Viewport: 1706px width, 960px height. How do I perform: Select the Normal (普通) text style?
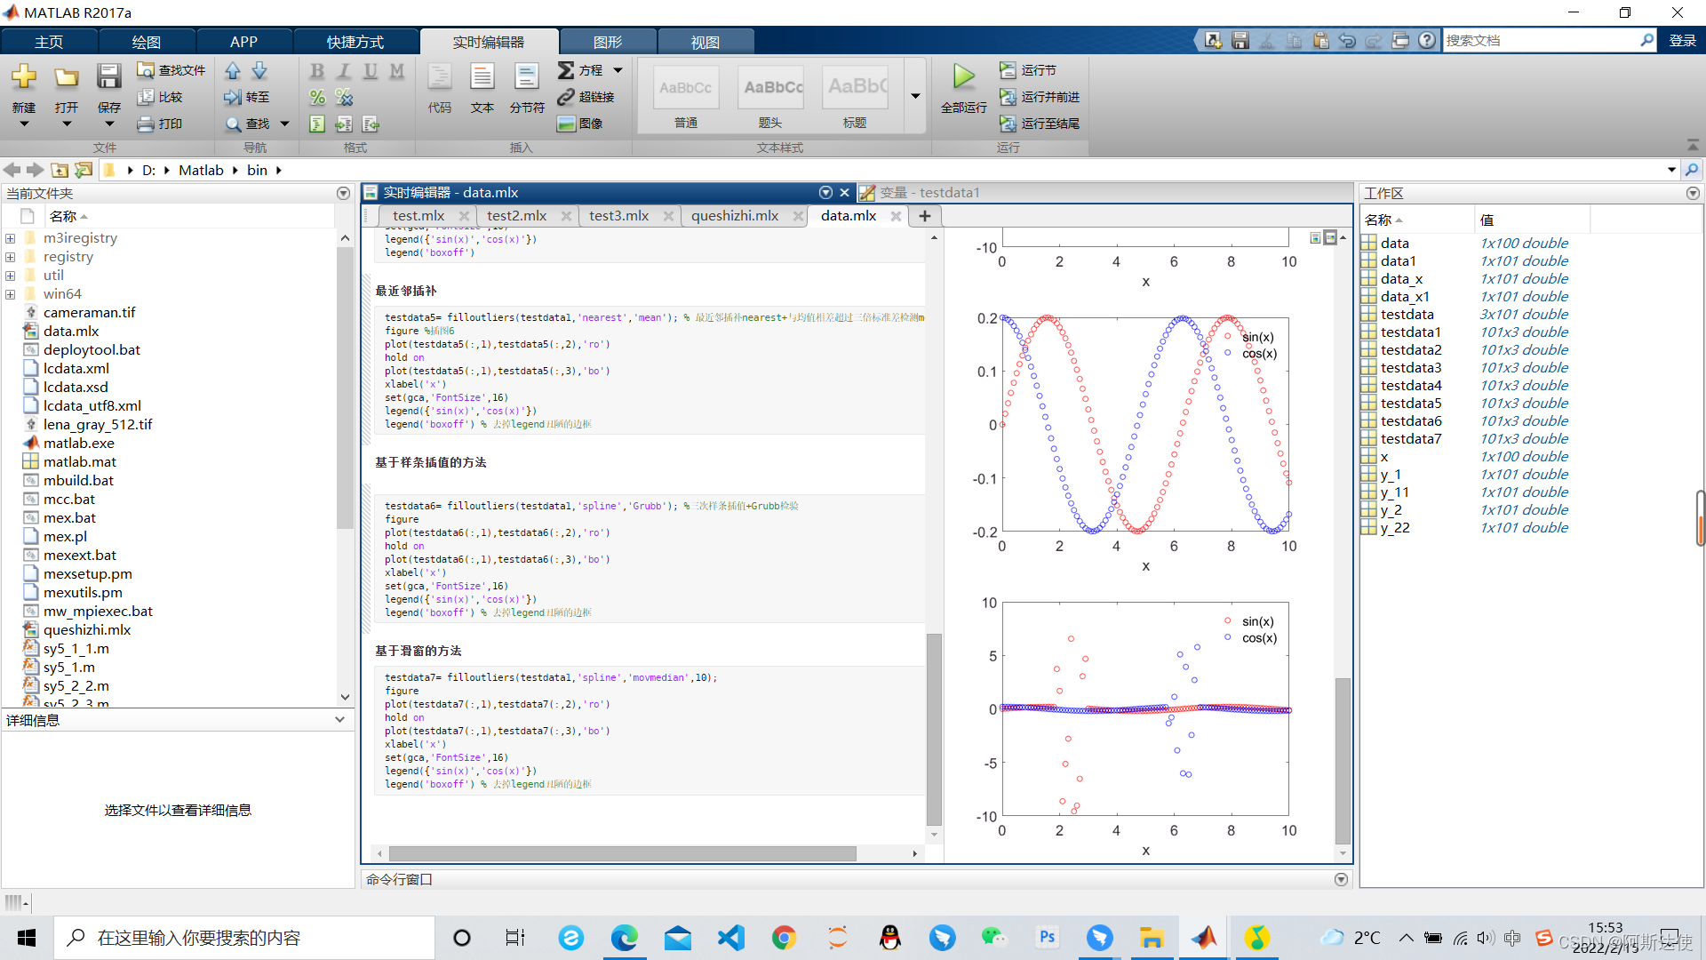pyautogui.click(x=685, y=96)
